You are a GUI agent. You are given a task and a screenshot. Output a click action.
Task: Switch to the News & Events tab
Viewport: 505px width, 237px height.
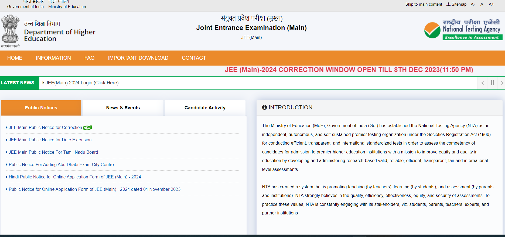pyautogui.click(x=123, y=108)
